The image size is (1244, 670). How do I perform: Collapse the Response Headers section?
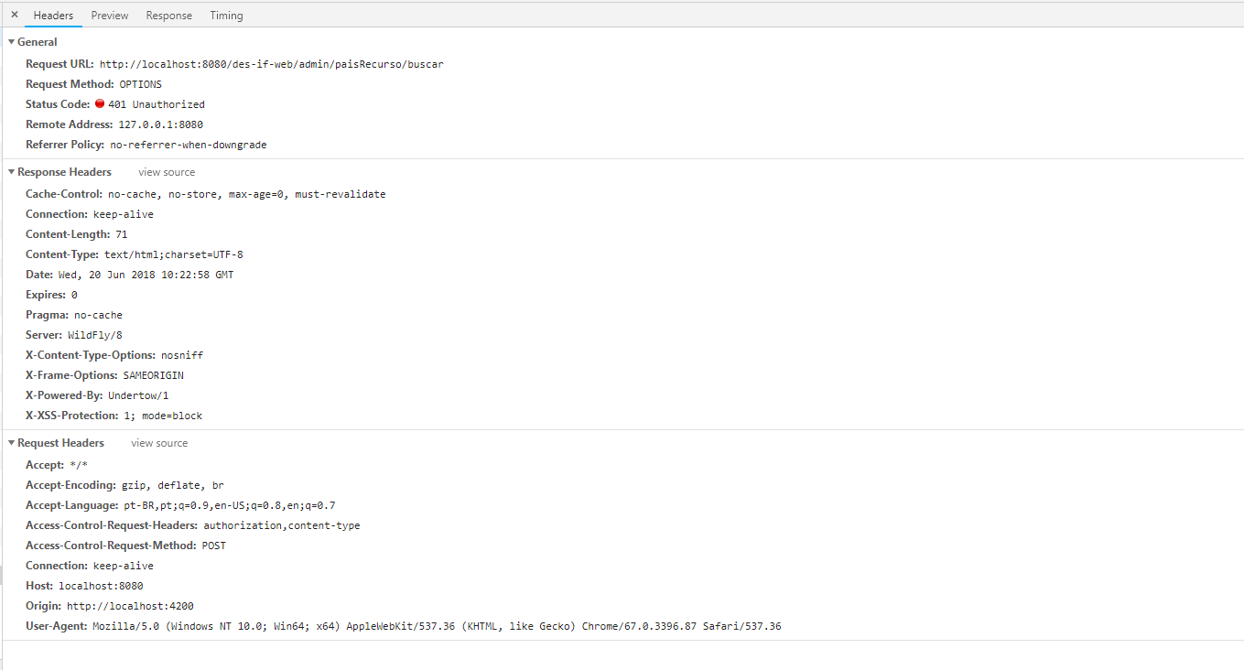coord(11,172)
